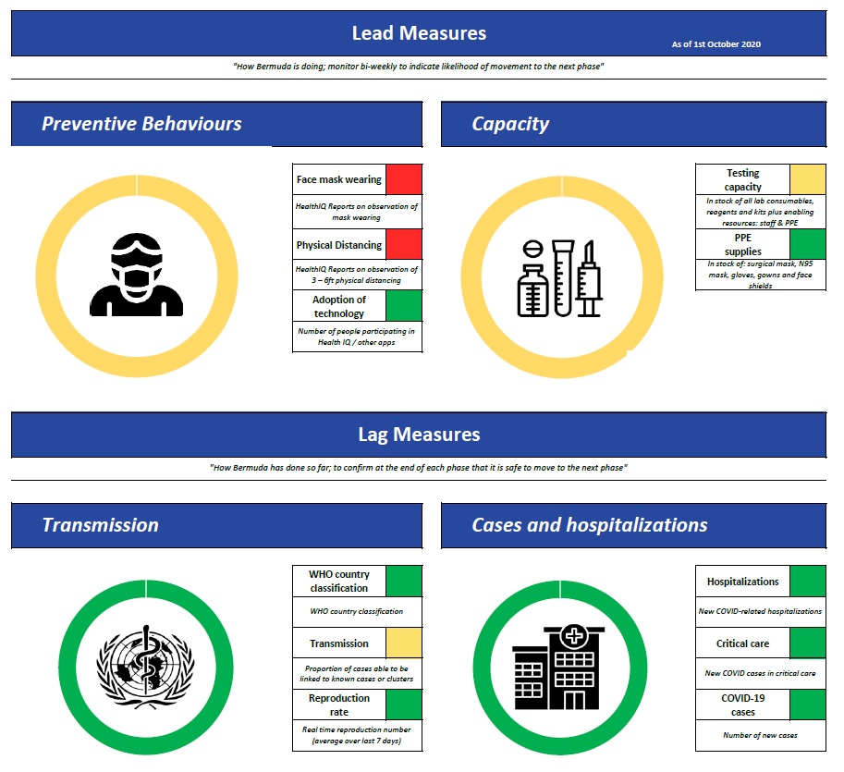The image size is (844, 772).
Task: Click the masked person icon in Preventive Behaviours
Action: [136, 275]
